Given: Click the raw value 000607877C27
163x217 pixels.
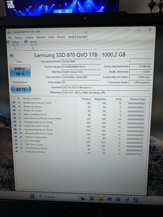Looking at the screenshot, I should click(x=134, y=154).
